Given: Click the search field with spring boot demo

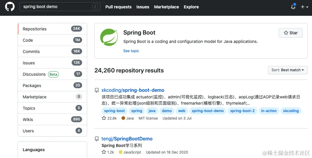Looking at the screenshot, I should click(x=60, y=7).
